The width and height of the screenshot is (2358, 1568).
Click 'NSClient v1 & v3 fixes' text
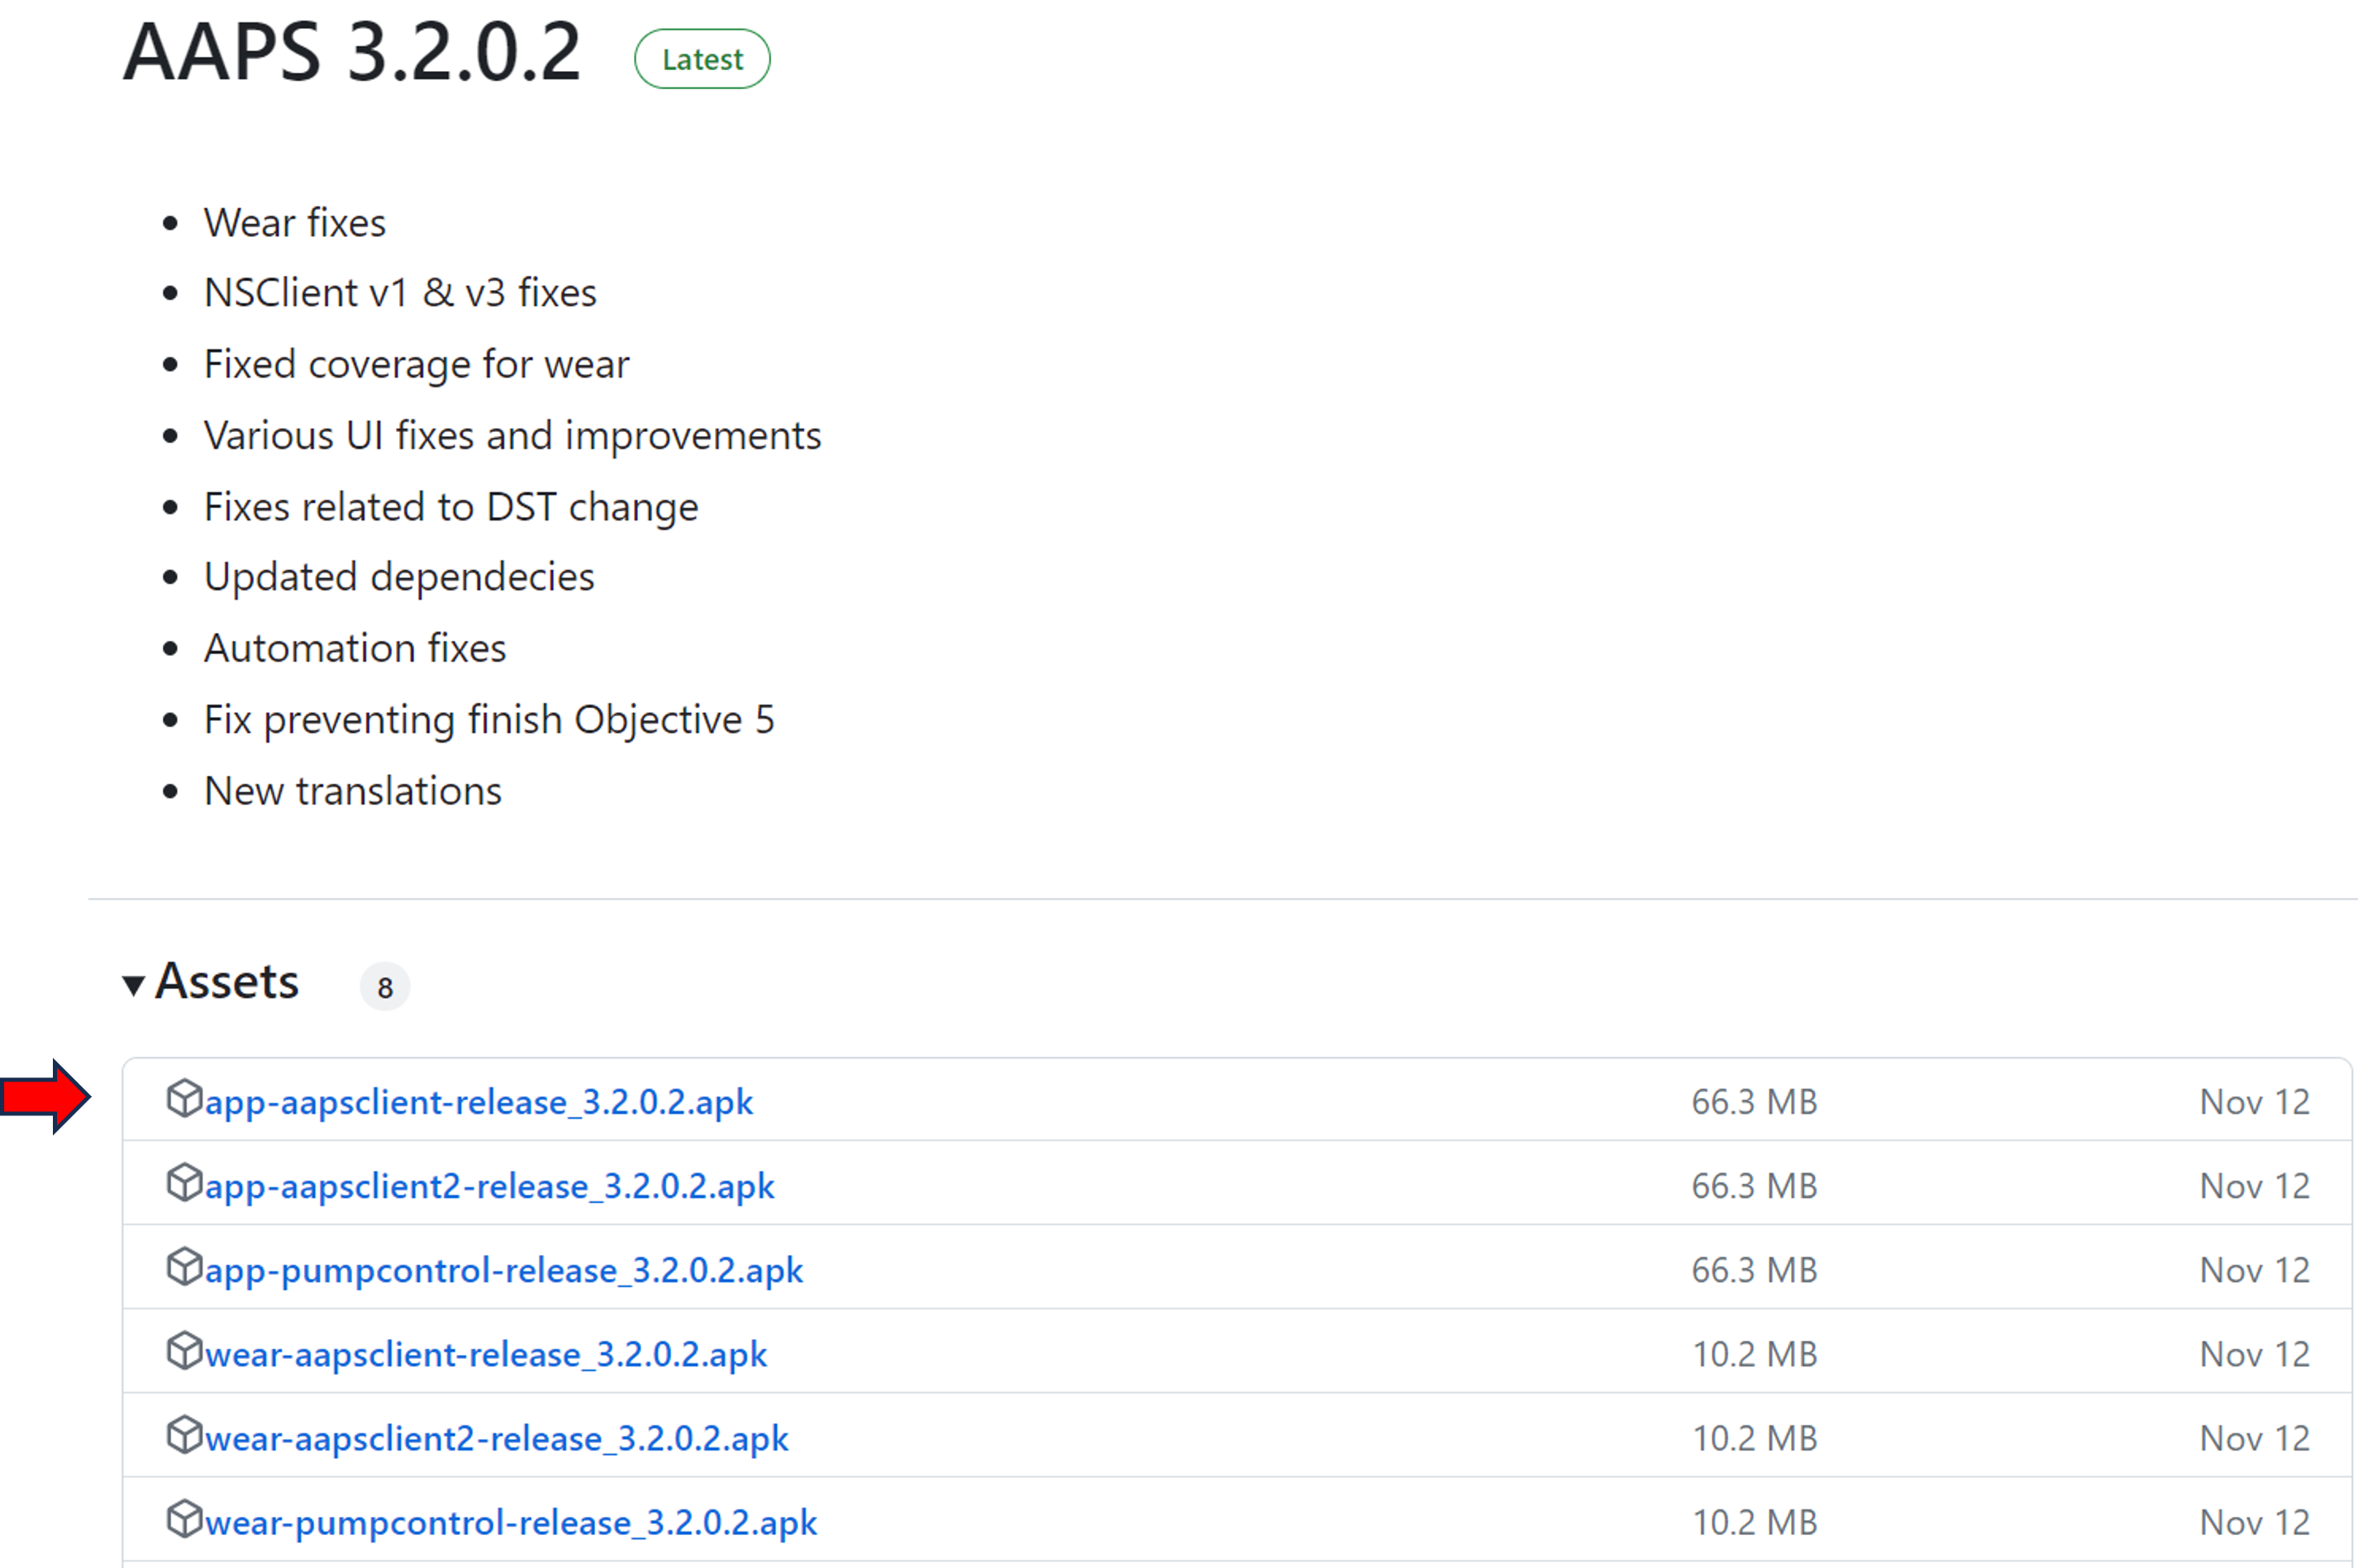point(400,293)
